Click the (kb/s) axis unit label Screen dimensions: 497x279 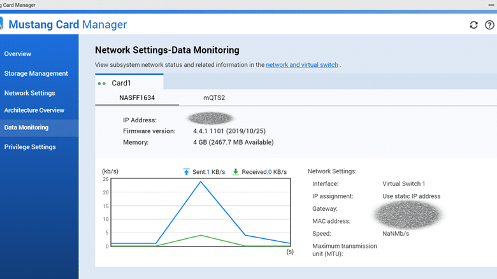(x=110, y=171)
